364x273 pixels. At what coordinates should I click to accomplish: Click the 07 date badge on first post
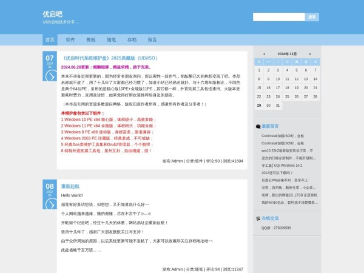pos(50,59)
